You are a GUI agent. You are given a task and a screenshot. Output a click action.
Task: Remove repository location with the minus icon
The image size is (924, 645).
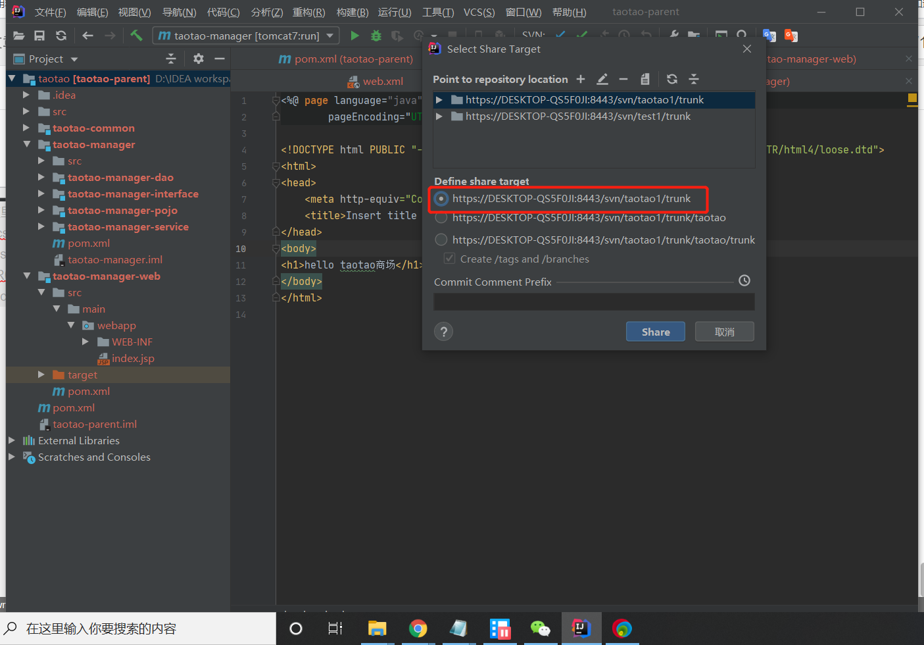click(623, 79)
